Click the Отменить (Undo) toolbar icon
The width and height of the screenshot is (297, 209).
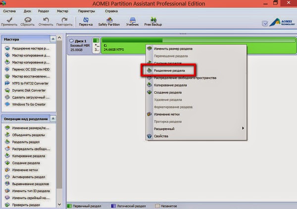46,21
